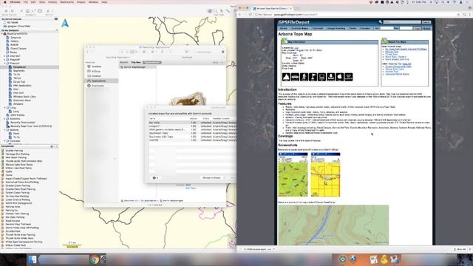Viewport: 473px width, 266px height.
Task: Select Custom Maps in the GPSFileDepot navigation bar
Action: pyautogui.click(x=299, y=28)
